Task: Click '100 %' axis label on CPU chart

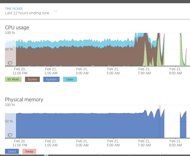Action: coord(10,33)
